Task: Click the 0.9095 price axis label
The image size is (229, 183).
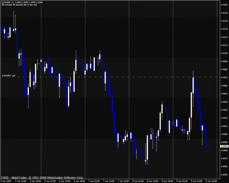Action: tap(224, 61)
